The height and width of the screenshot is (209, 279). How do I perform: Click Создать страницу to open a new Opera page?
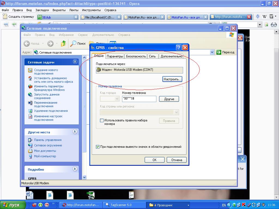19,17
